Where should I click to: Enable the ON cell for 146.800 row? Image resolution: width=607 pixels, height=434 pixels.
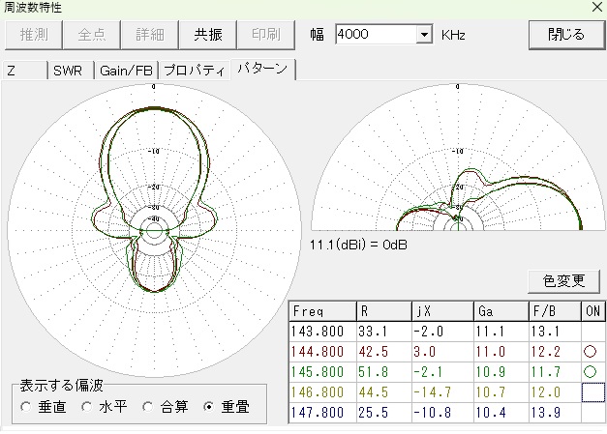click(592, 392)
